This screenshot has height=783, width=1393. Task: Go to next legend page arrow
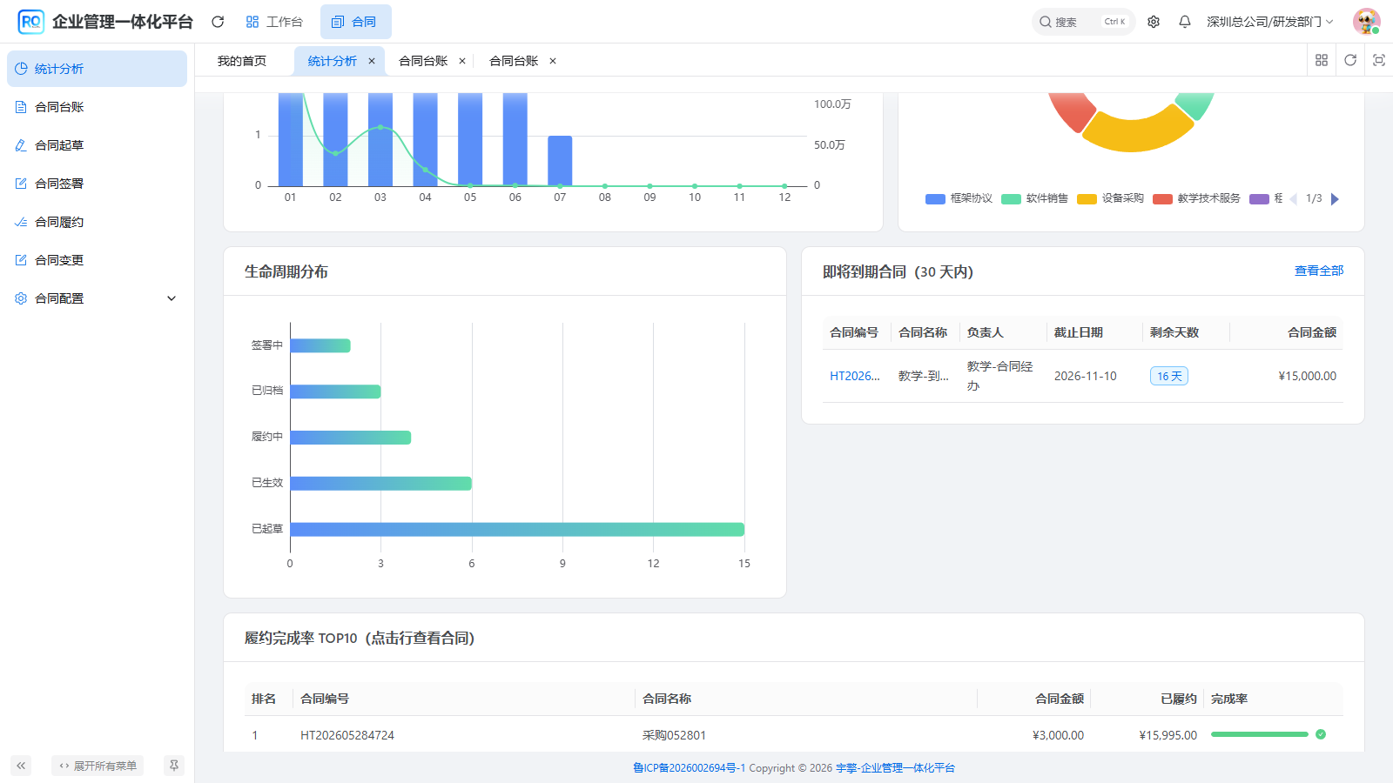(1335, 199)
